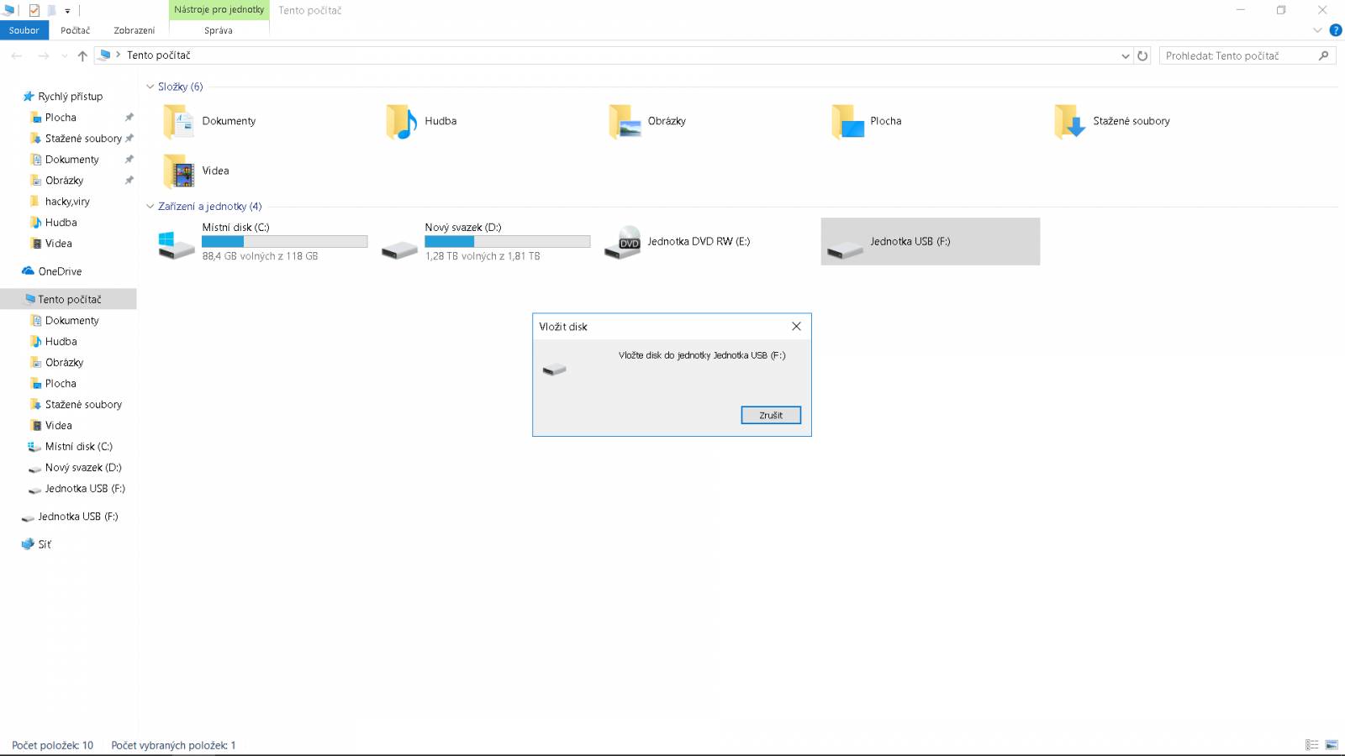This screenshot has height=756, width=1345.
Task: Click the back navigation arrow
Action: 17,55
